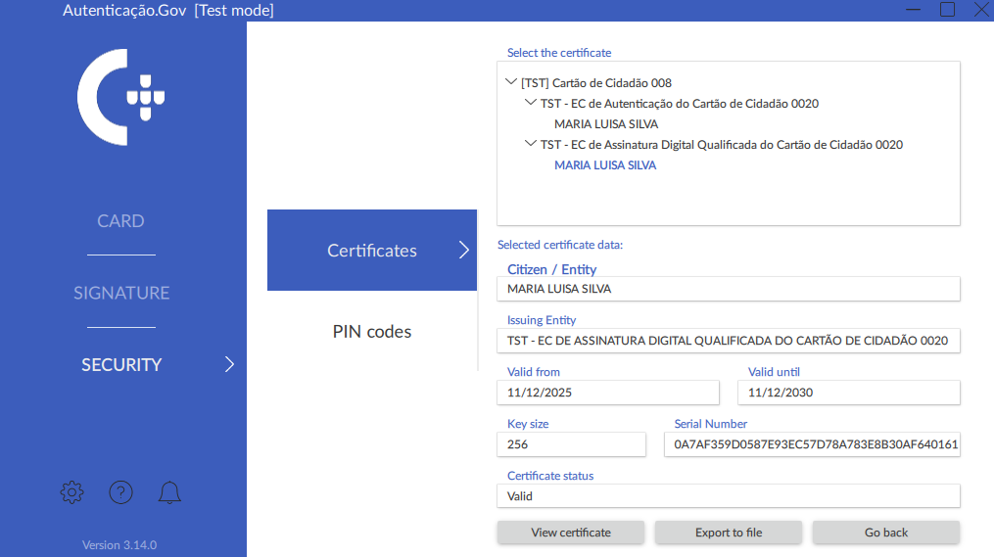
Task: Click the View certificate button
Action: [x=571, y=533]
